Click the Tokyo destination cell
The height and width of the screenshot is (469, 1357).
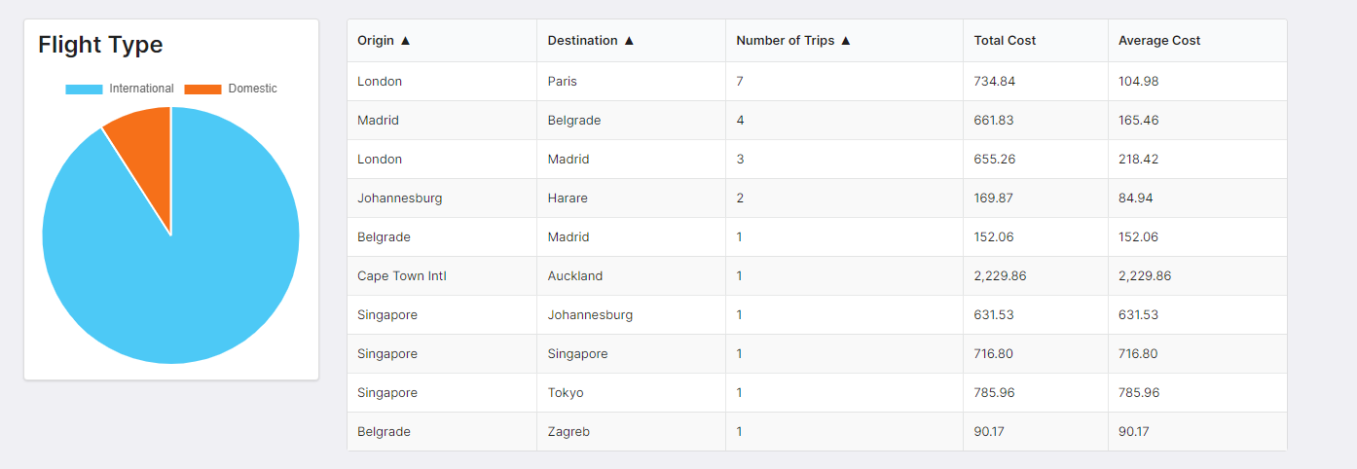[x=566, y=393]
